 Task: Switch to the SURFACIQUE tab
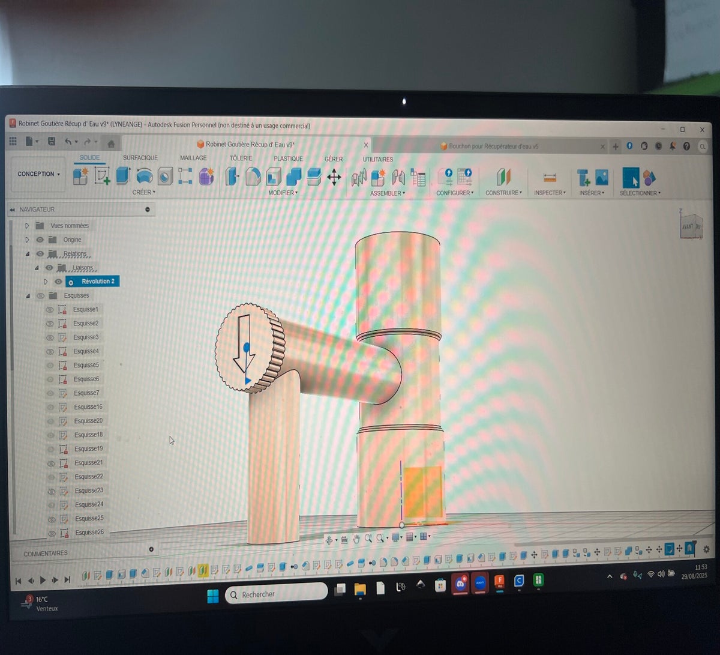(140, 158)
